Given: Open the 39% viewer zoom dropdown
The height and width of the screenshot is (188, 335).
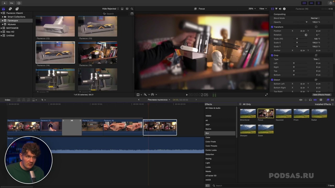Looking at the screenshot, I should [x=252, y=9].
